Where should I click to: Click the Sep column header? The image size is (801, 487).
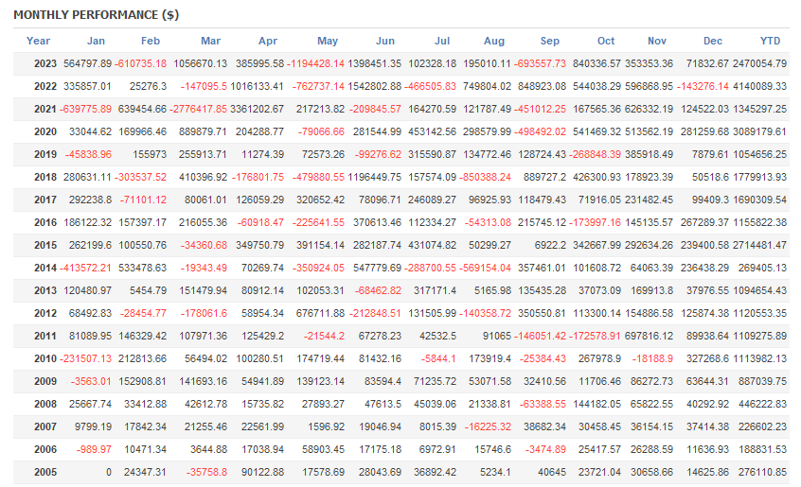pos(550,41)
